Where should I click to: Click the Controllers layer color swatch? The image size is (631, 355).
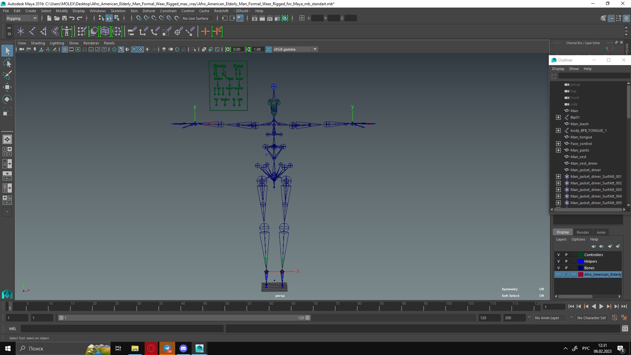click(581, 255)
